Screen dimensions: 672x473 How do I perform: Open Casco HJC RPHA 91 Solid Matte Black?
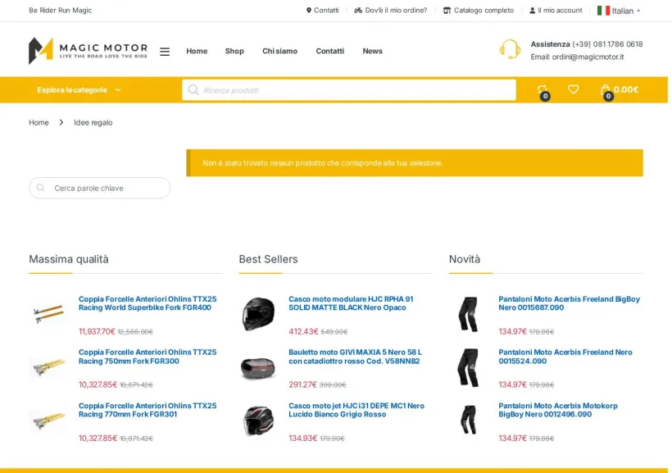pos(351,303)
